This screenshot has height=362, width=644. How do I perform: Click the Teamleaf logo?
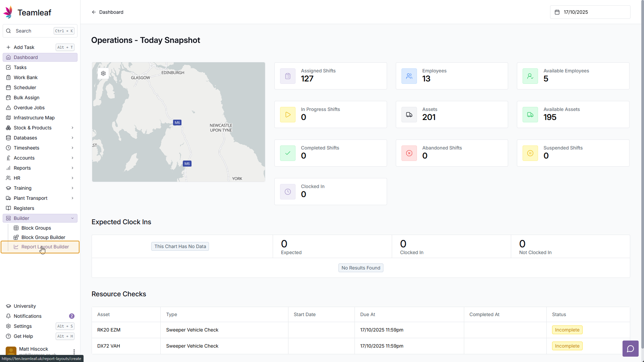(8, 12)
